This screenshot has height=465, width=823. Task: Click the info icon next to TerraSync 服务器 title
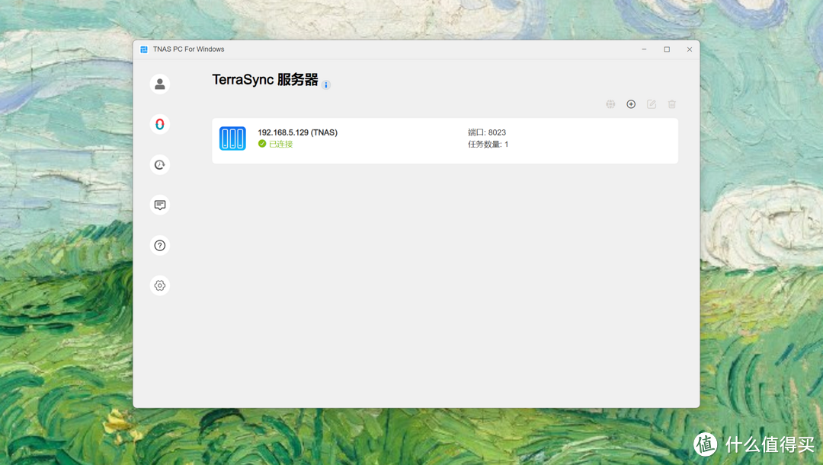click(x=326, y=84)
